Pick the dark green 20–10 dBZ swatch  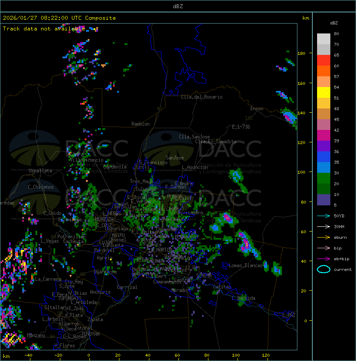(x=323, y=189)
